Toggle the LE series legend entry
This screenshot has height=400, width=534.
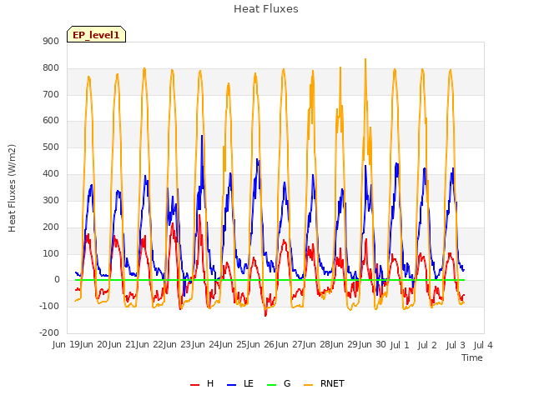point(240,383)
